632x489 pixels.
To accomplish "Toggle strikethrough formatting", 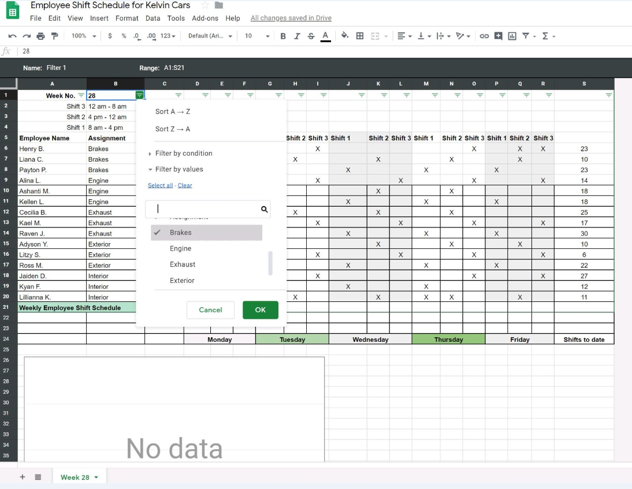I will 311,36.
